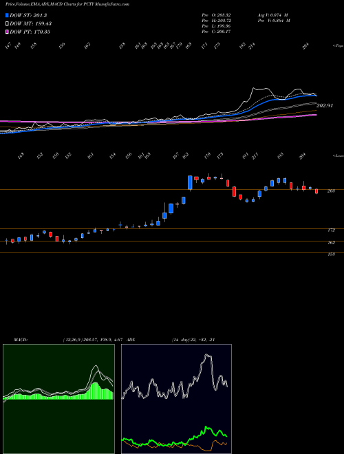Click the '<Tops' row label

click(338, 46)
